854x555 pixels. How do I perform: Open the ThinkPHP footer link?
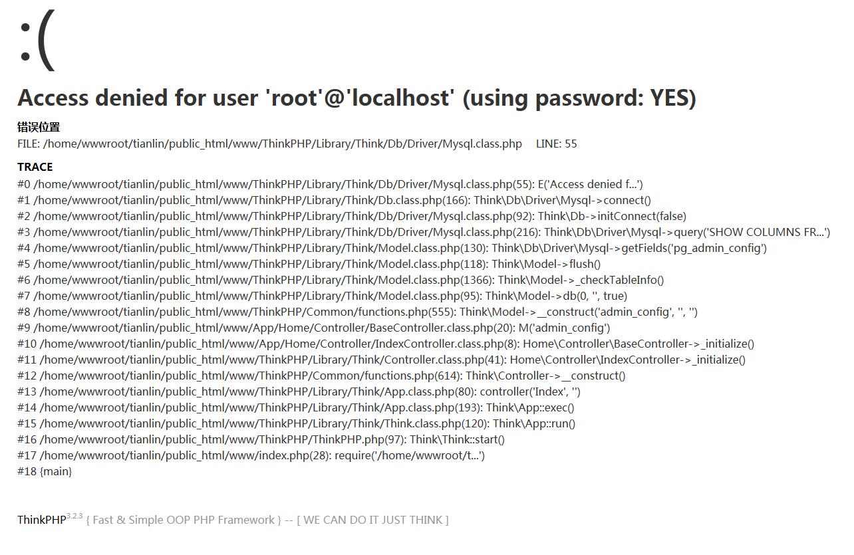tap(41, 520)
